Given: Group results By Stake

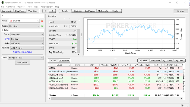Looking at the screenshot, I should tap(143, 61).
